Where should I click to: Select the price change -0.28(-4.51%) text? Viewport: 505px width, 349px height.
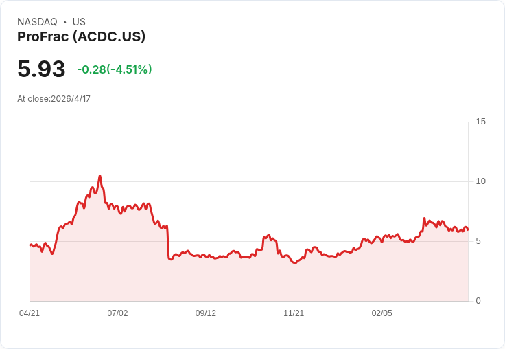pos(115,69)
